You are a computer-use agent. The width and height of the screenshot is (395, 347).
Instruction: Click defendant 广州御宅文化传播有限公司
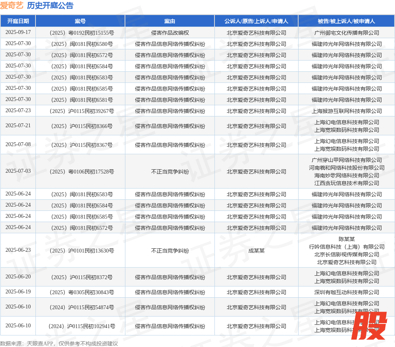tap(346, 33)
